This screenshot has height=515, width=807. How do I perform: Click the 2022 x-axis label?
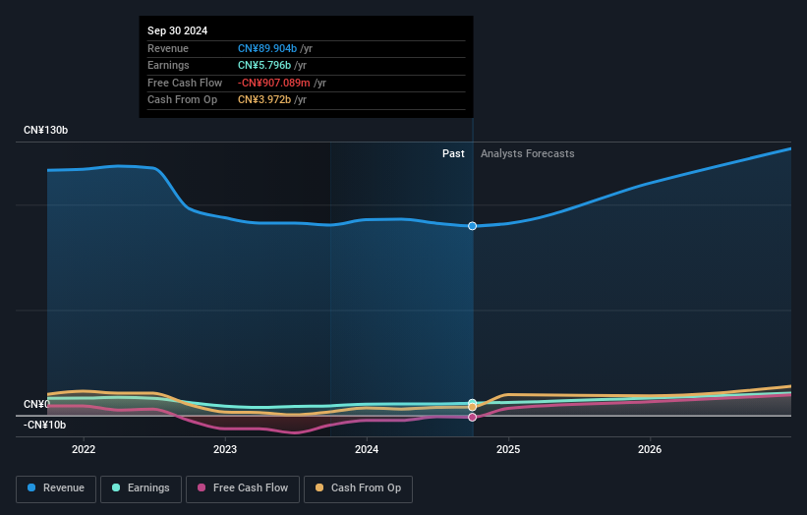[x=84, y=449]
